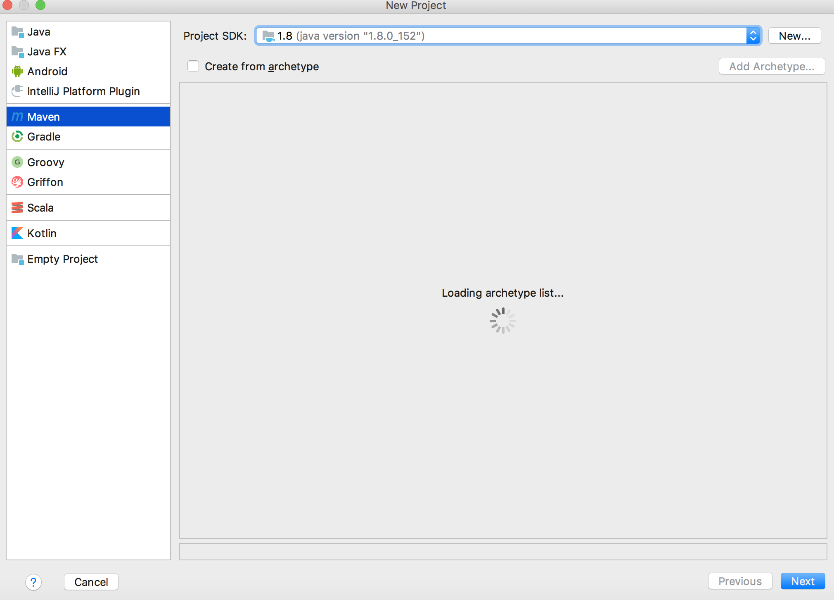Click the Groovy 'G' icon

pyautogui.click(x=17, y=162)
